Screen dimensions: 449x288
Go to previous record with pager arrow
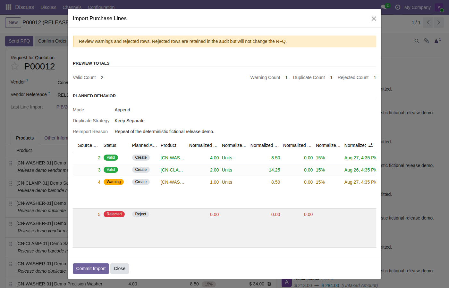[x=428, y=22]
